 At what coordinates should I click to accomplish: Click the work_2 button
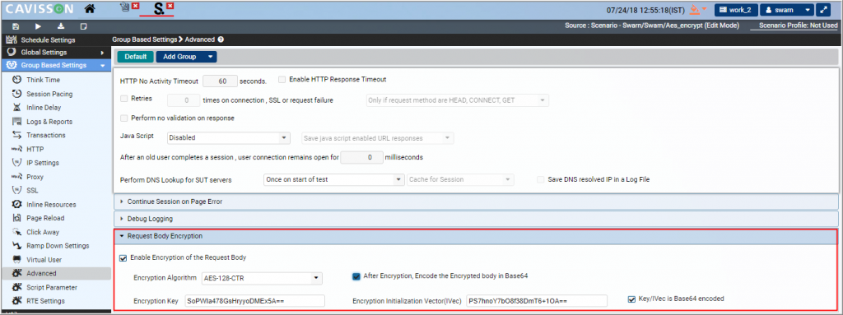click(x=735, y=10)
